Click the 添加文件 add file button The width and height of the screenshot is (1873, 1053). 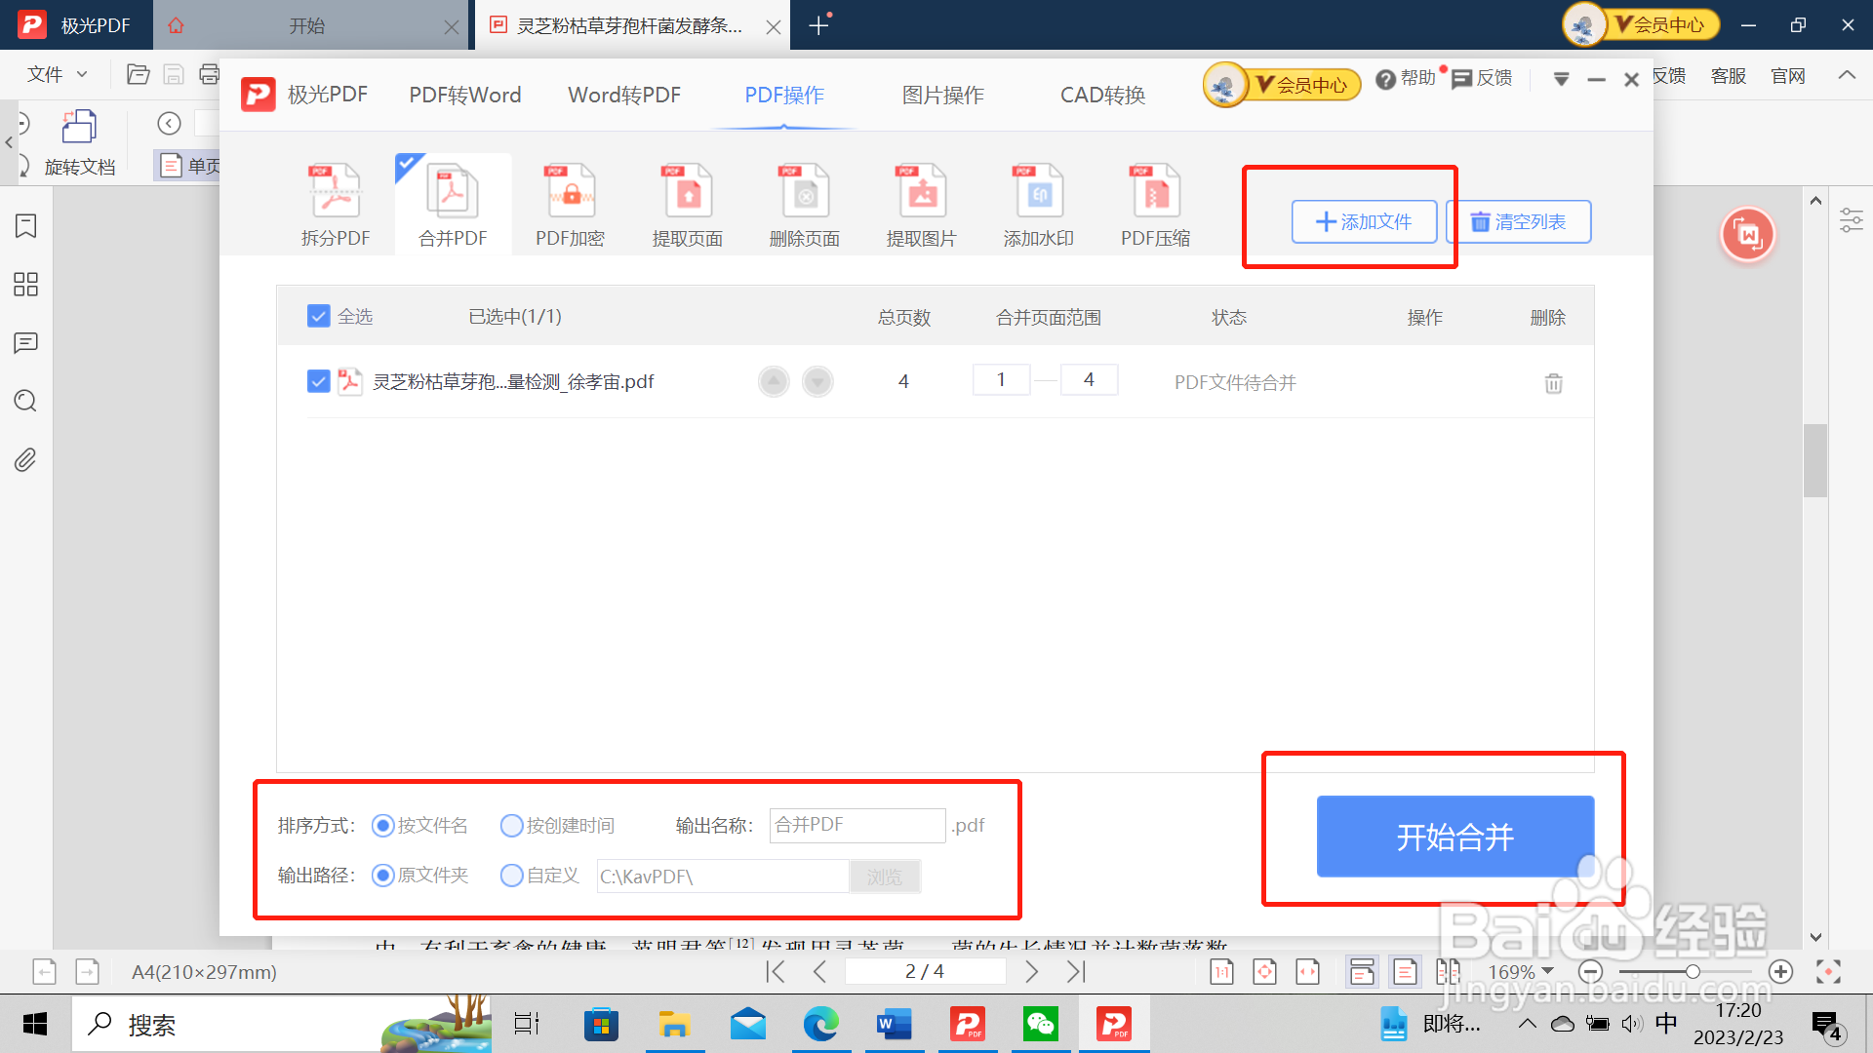1364,221
